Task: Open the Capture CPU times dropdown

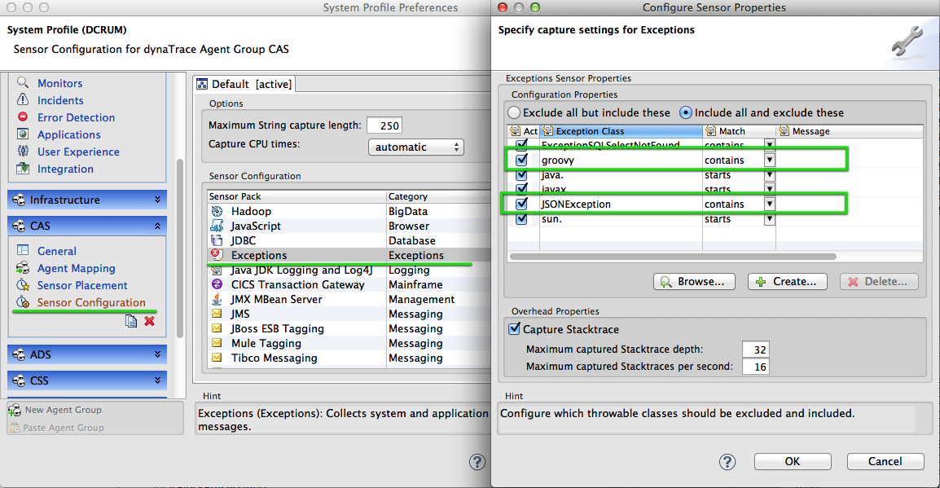Action: click(416, 147)
